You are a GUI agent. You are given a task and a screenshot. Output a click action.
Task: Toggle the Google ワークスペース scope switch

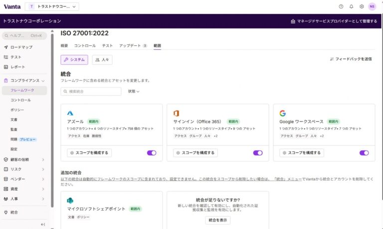364,153
